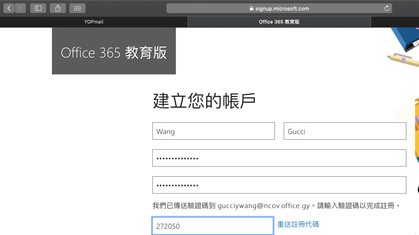Image resolution: width=419 pixels, height=235 pixels.
Task: Click the Office 365 教育版 banner
Action: (x=114, y=51)
